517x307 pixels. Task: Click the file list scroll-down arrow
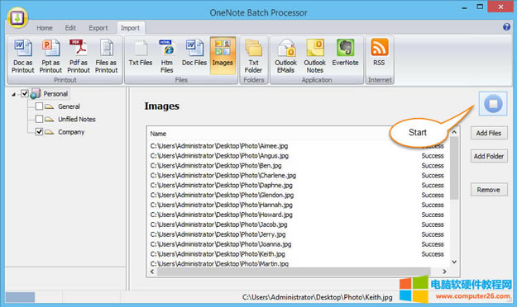[x=454, y=262]
